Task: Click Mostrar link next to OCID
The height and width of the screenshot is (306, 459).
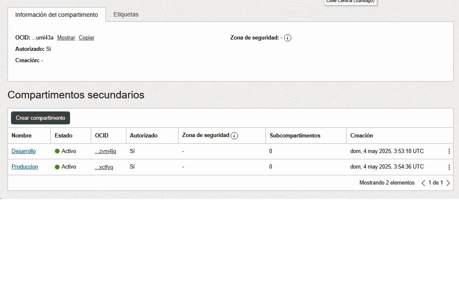Action: tap(66, 37)
